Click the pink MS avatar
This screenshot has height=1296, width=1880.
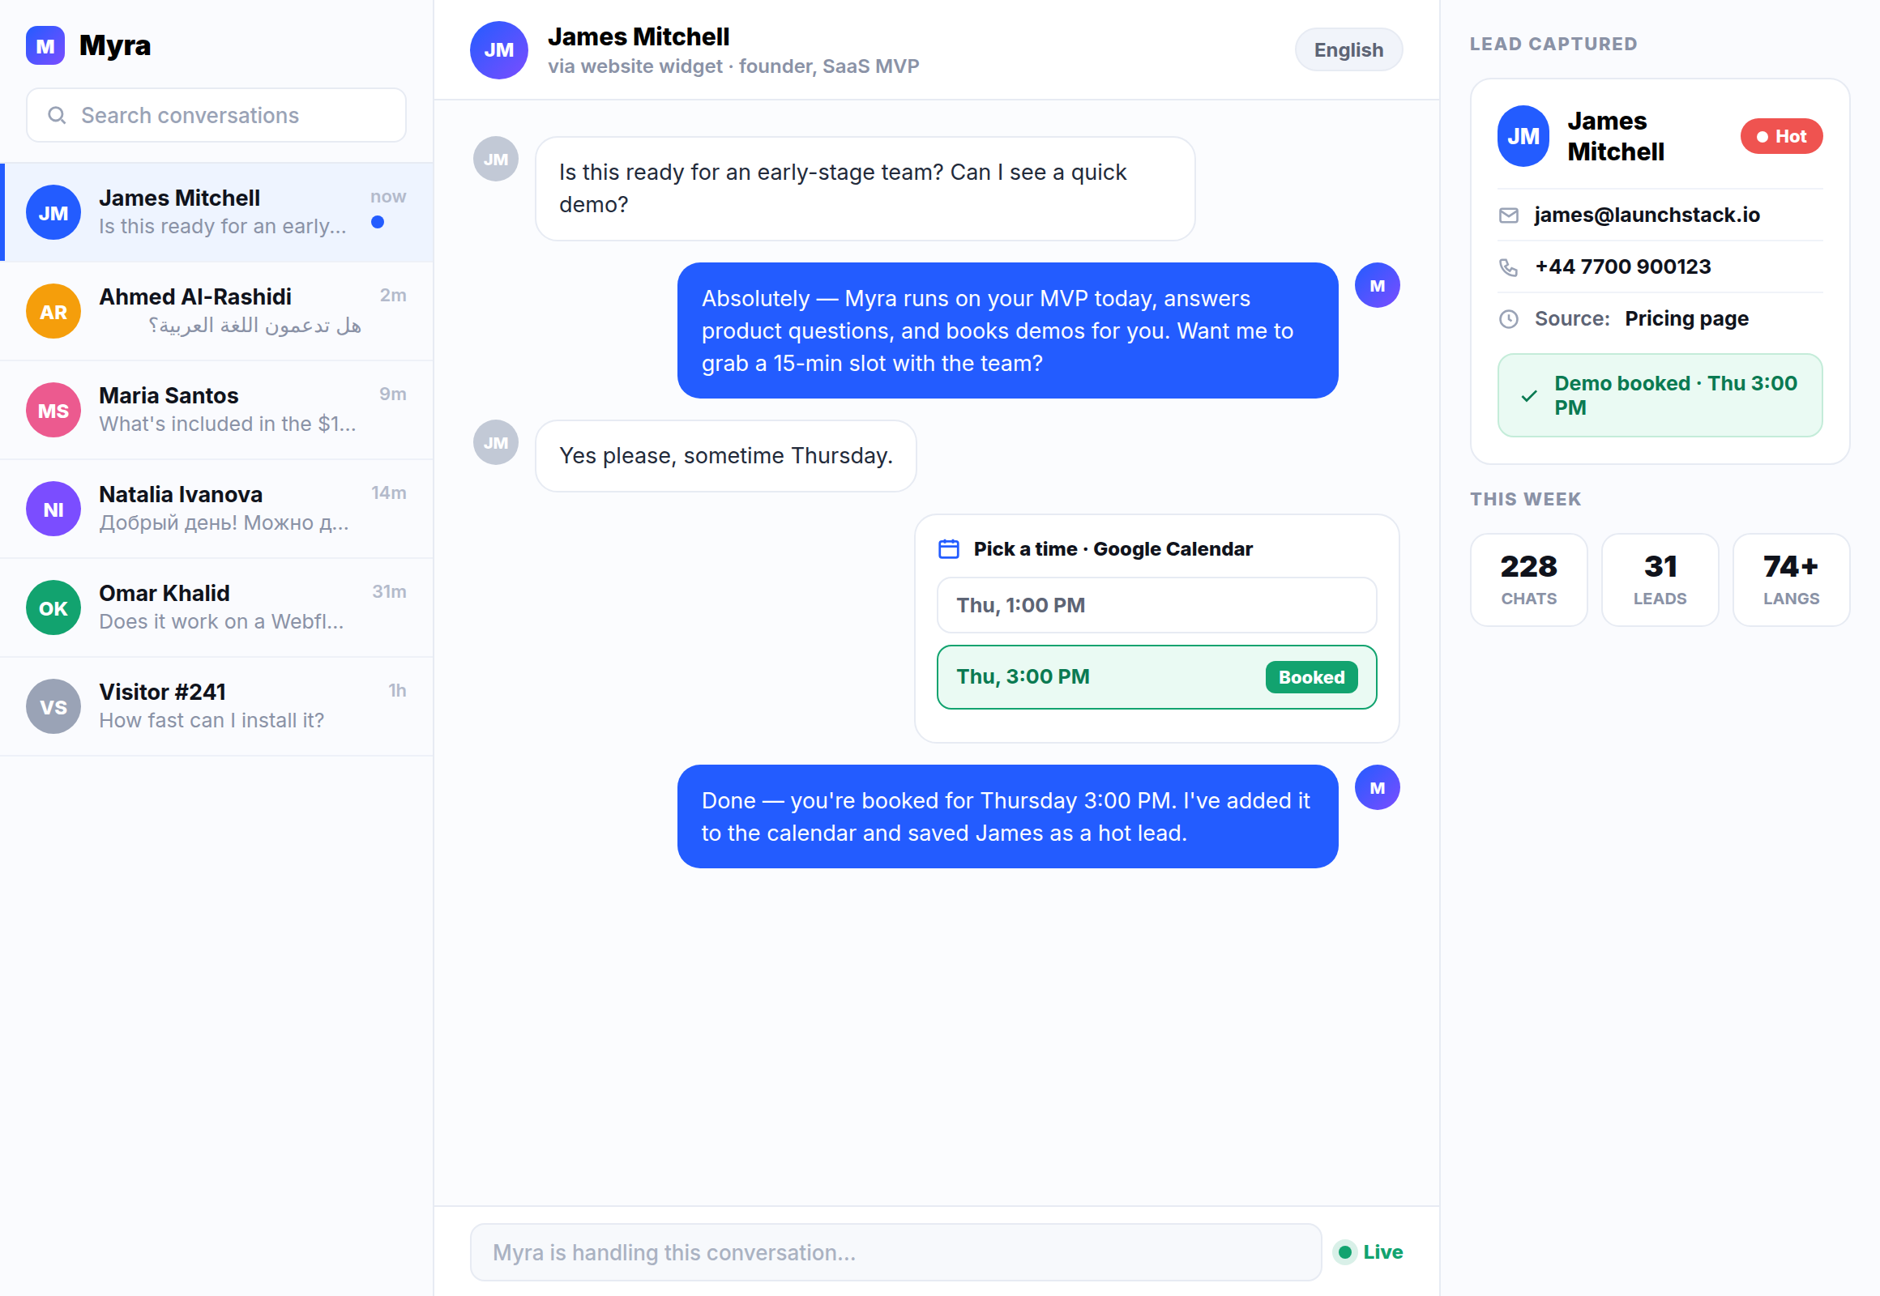53,410
